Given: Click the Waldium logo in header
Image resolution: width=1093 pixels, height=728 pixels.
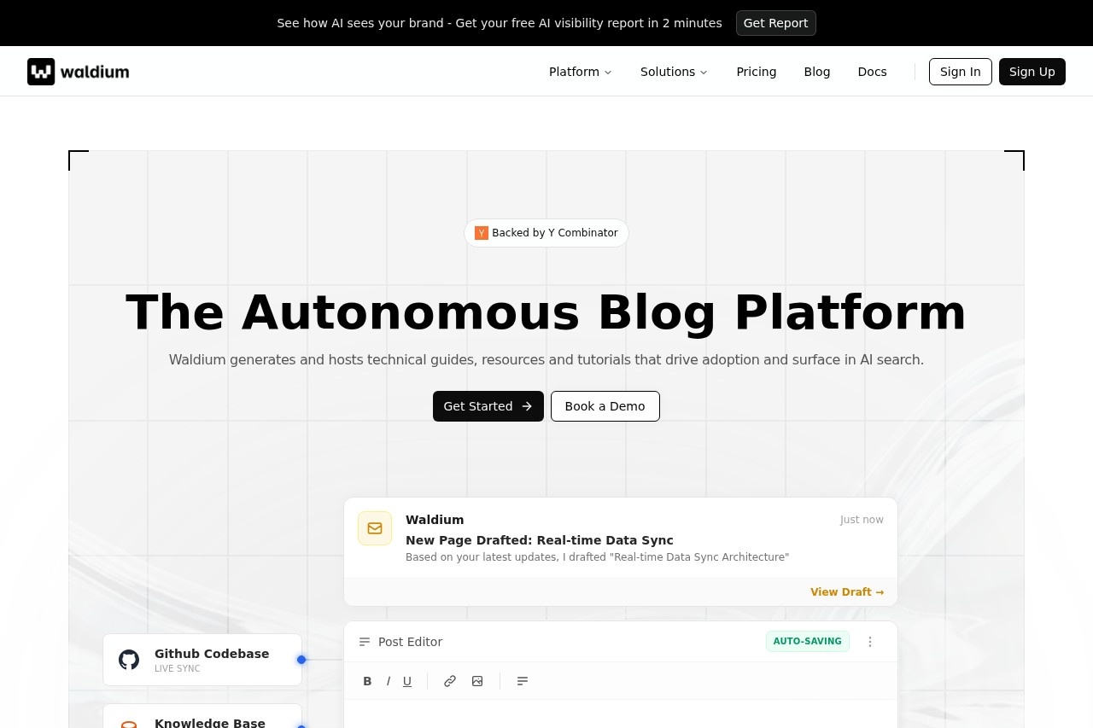Looking at the screenshot, I should [78, 72].
